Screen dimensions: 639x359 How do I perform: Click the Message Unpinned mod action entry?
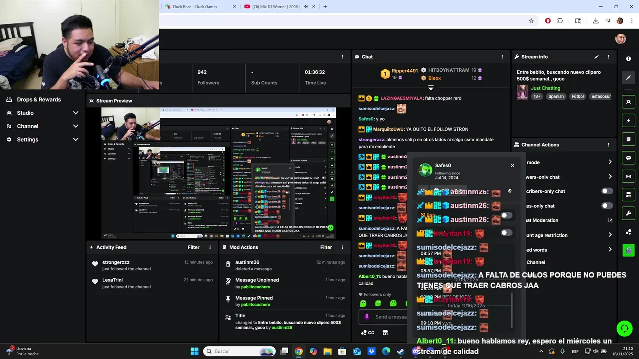click(285, 283)
